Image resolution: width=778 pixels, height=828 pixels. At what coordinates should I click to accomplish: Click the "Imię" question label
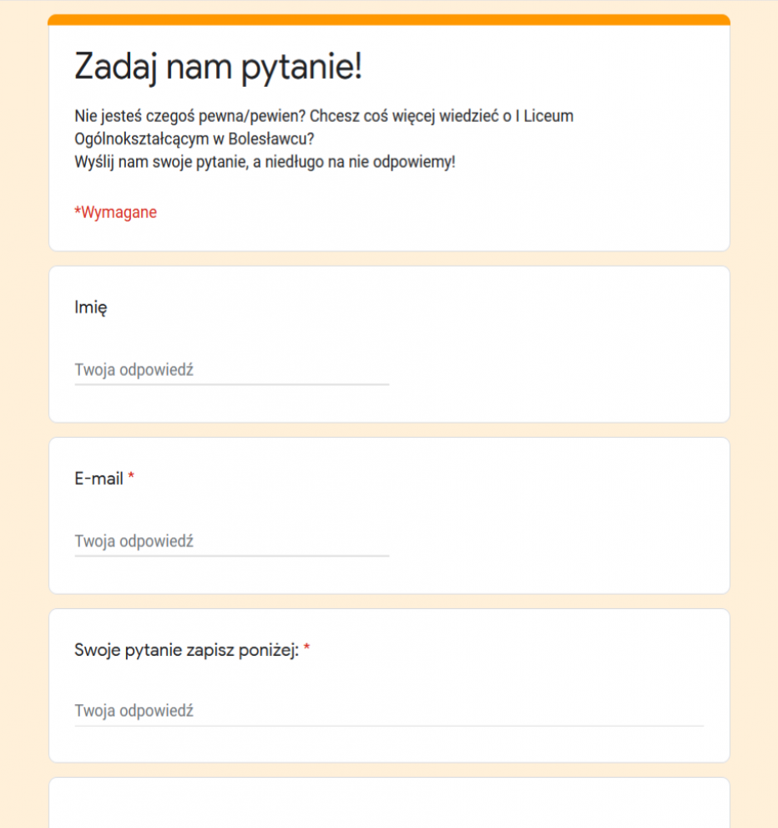click(x=90, y=307)
